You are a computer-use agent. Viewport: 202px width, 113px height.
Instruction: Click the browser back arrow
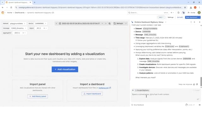[3, 8]
